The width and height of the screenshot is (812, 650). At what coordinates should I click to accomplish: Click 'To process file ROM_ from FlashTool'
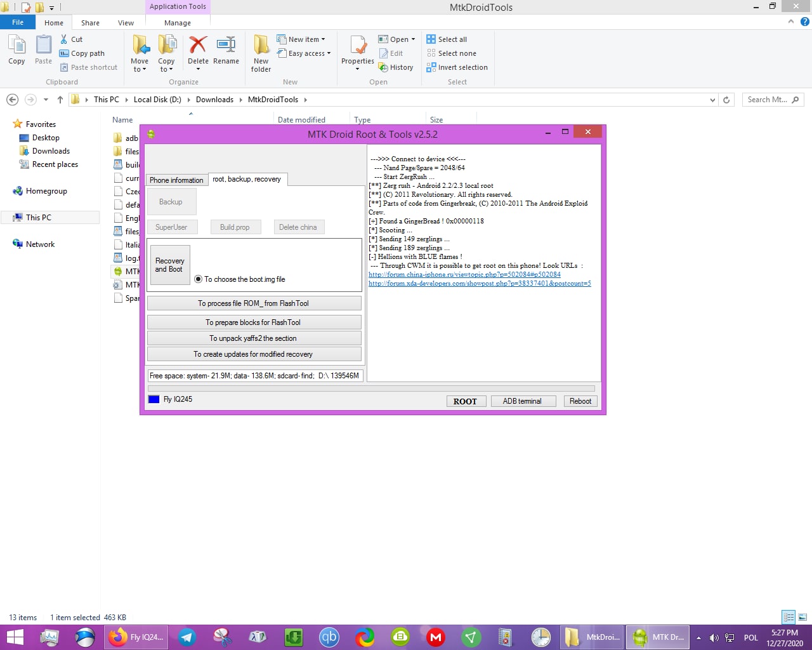tap(254, 303)
